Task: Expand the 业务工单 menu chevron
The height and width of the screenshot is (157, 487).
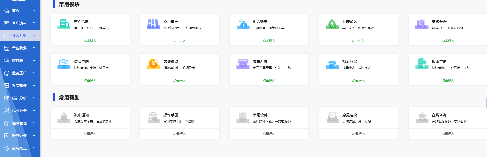Action: coord(34,73)
